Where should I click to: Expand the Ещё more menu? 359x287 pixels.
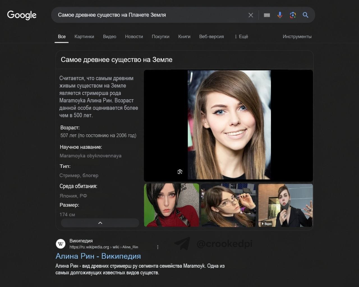[x=241, y=36]
